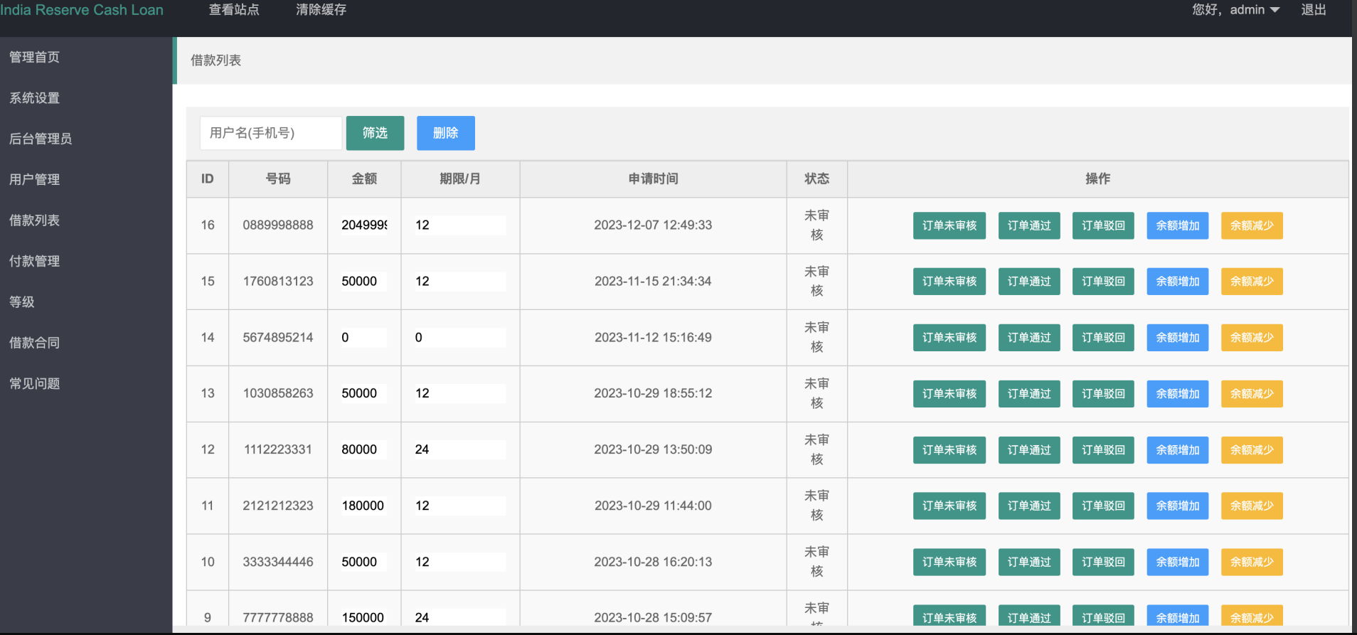Click 订单驳回 for ID 16

click(x=1103, y=225)
